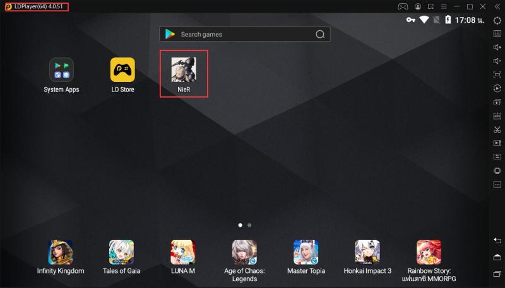Open the multi-instance add window icon
The height and width of the screenshot is (288, 505).
click(497, 102)
